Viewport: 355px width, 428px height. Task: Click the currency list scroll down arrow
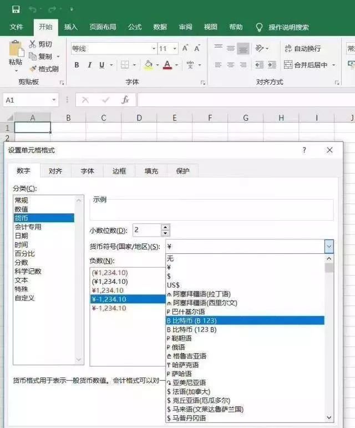(x=329, y=417)
